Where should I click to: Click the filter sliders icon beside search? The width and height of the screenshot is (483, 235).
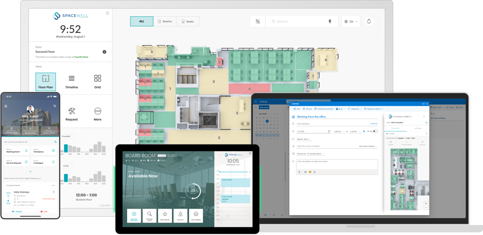point(257,21)
